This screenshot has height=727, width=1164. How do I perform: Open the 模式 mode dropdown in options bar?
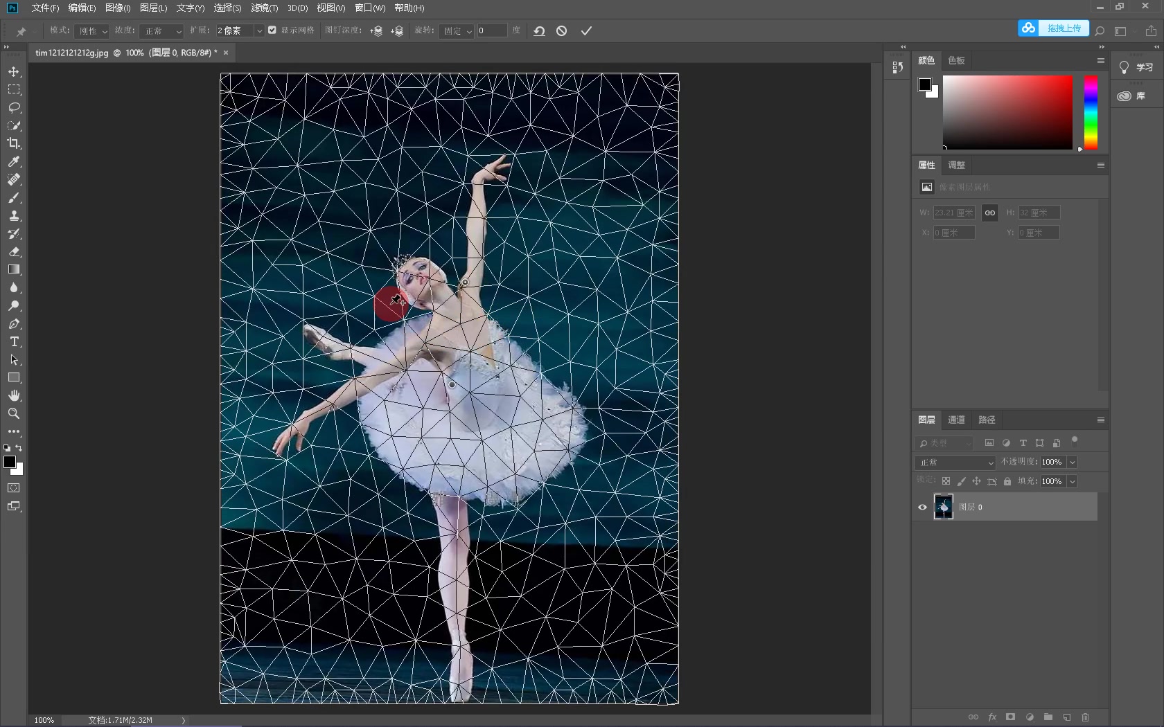point(92,30)
